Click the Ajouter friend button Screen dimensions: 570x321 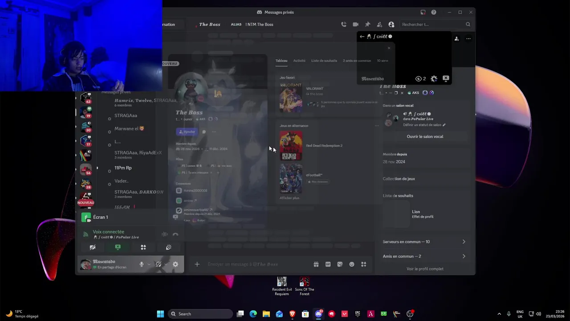point(187,132)
